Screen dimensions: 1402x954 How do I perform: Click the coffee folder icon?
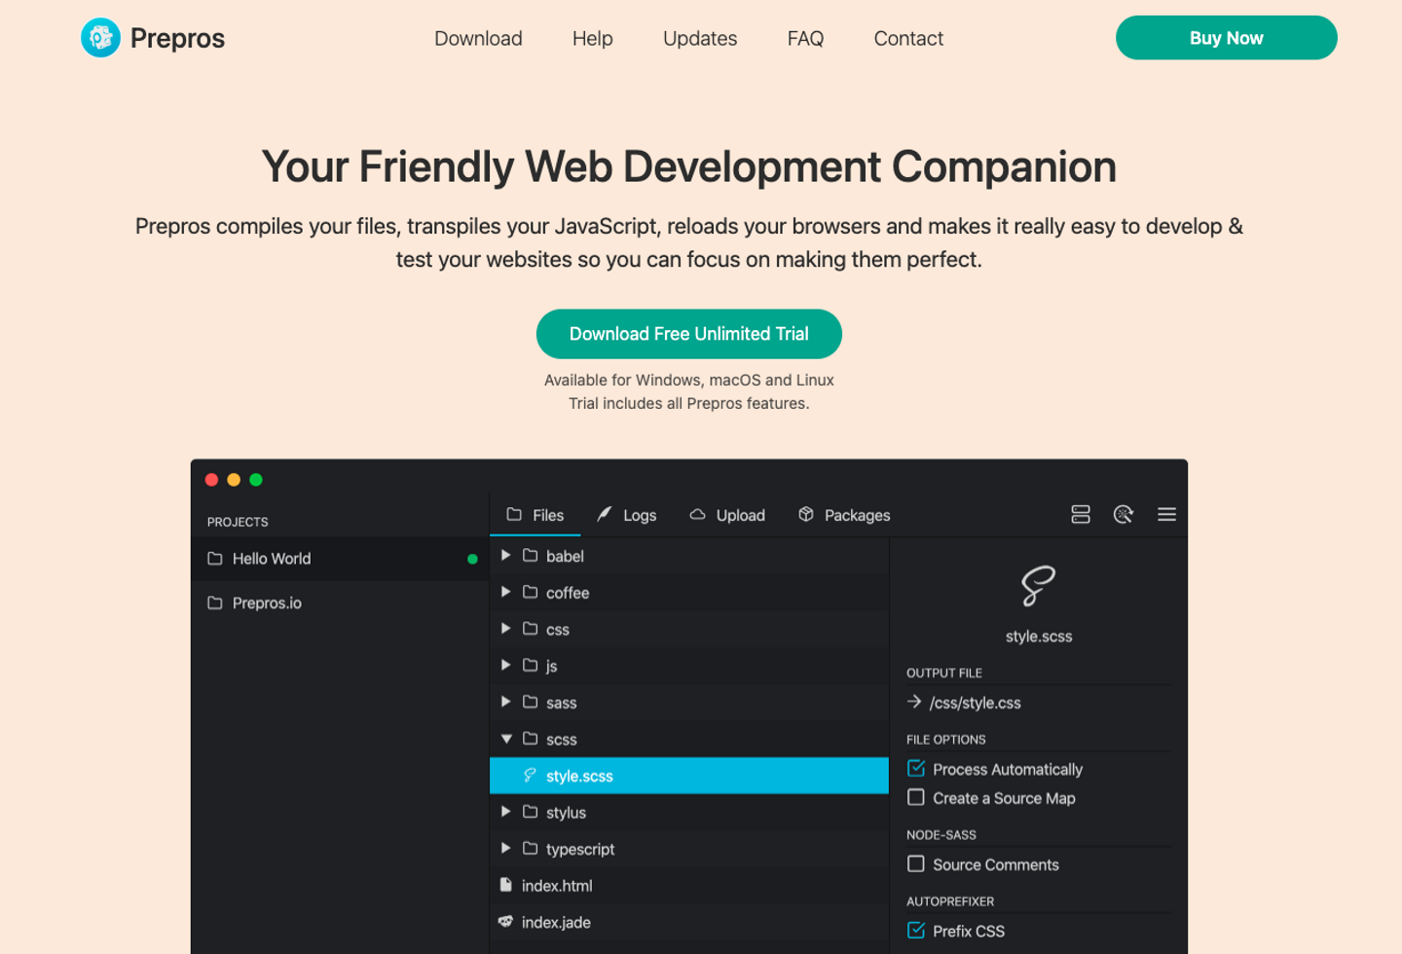pos(531,592)
